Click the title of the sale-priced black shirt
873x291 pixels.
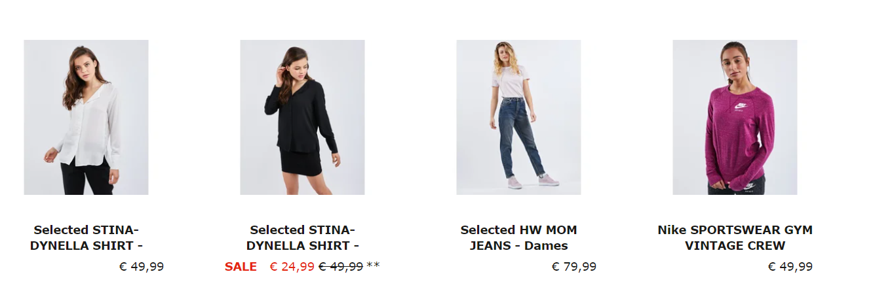302,238
